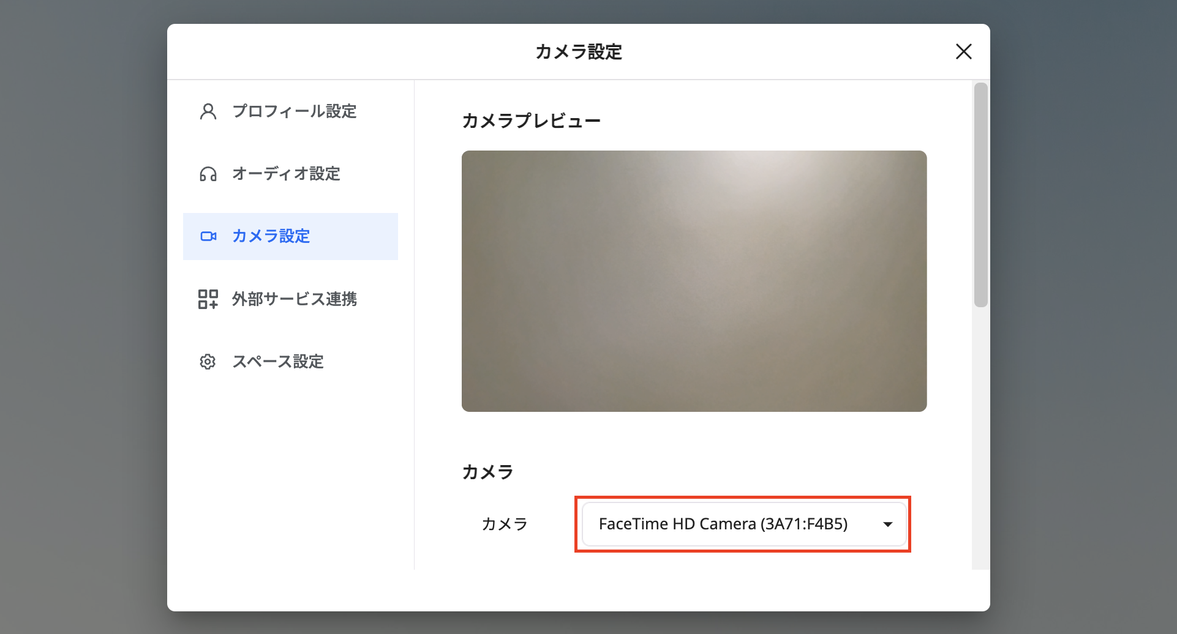
Task: Select the カメラ設定 text in sidebar
Action: (x=271, y=236)
